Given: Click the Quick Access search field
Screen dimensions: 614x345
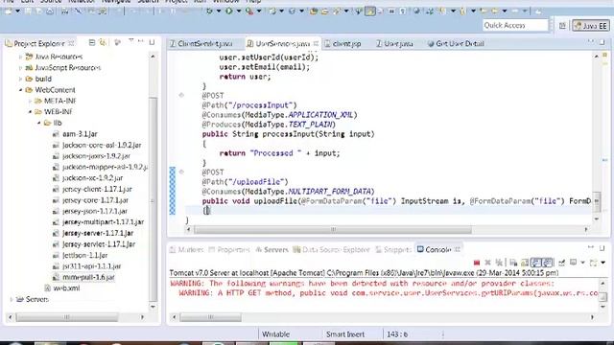Looking at the screenshot, I should (x=515, y=26).
